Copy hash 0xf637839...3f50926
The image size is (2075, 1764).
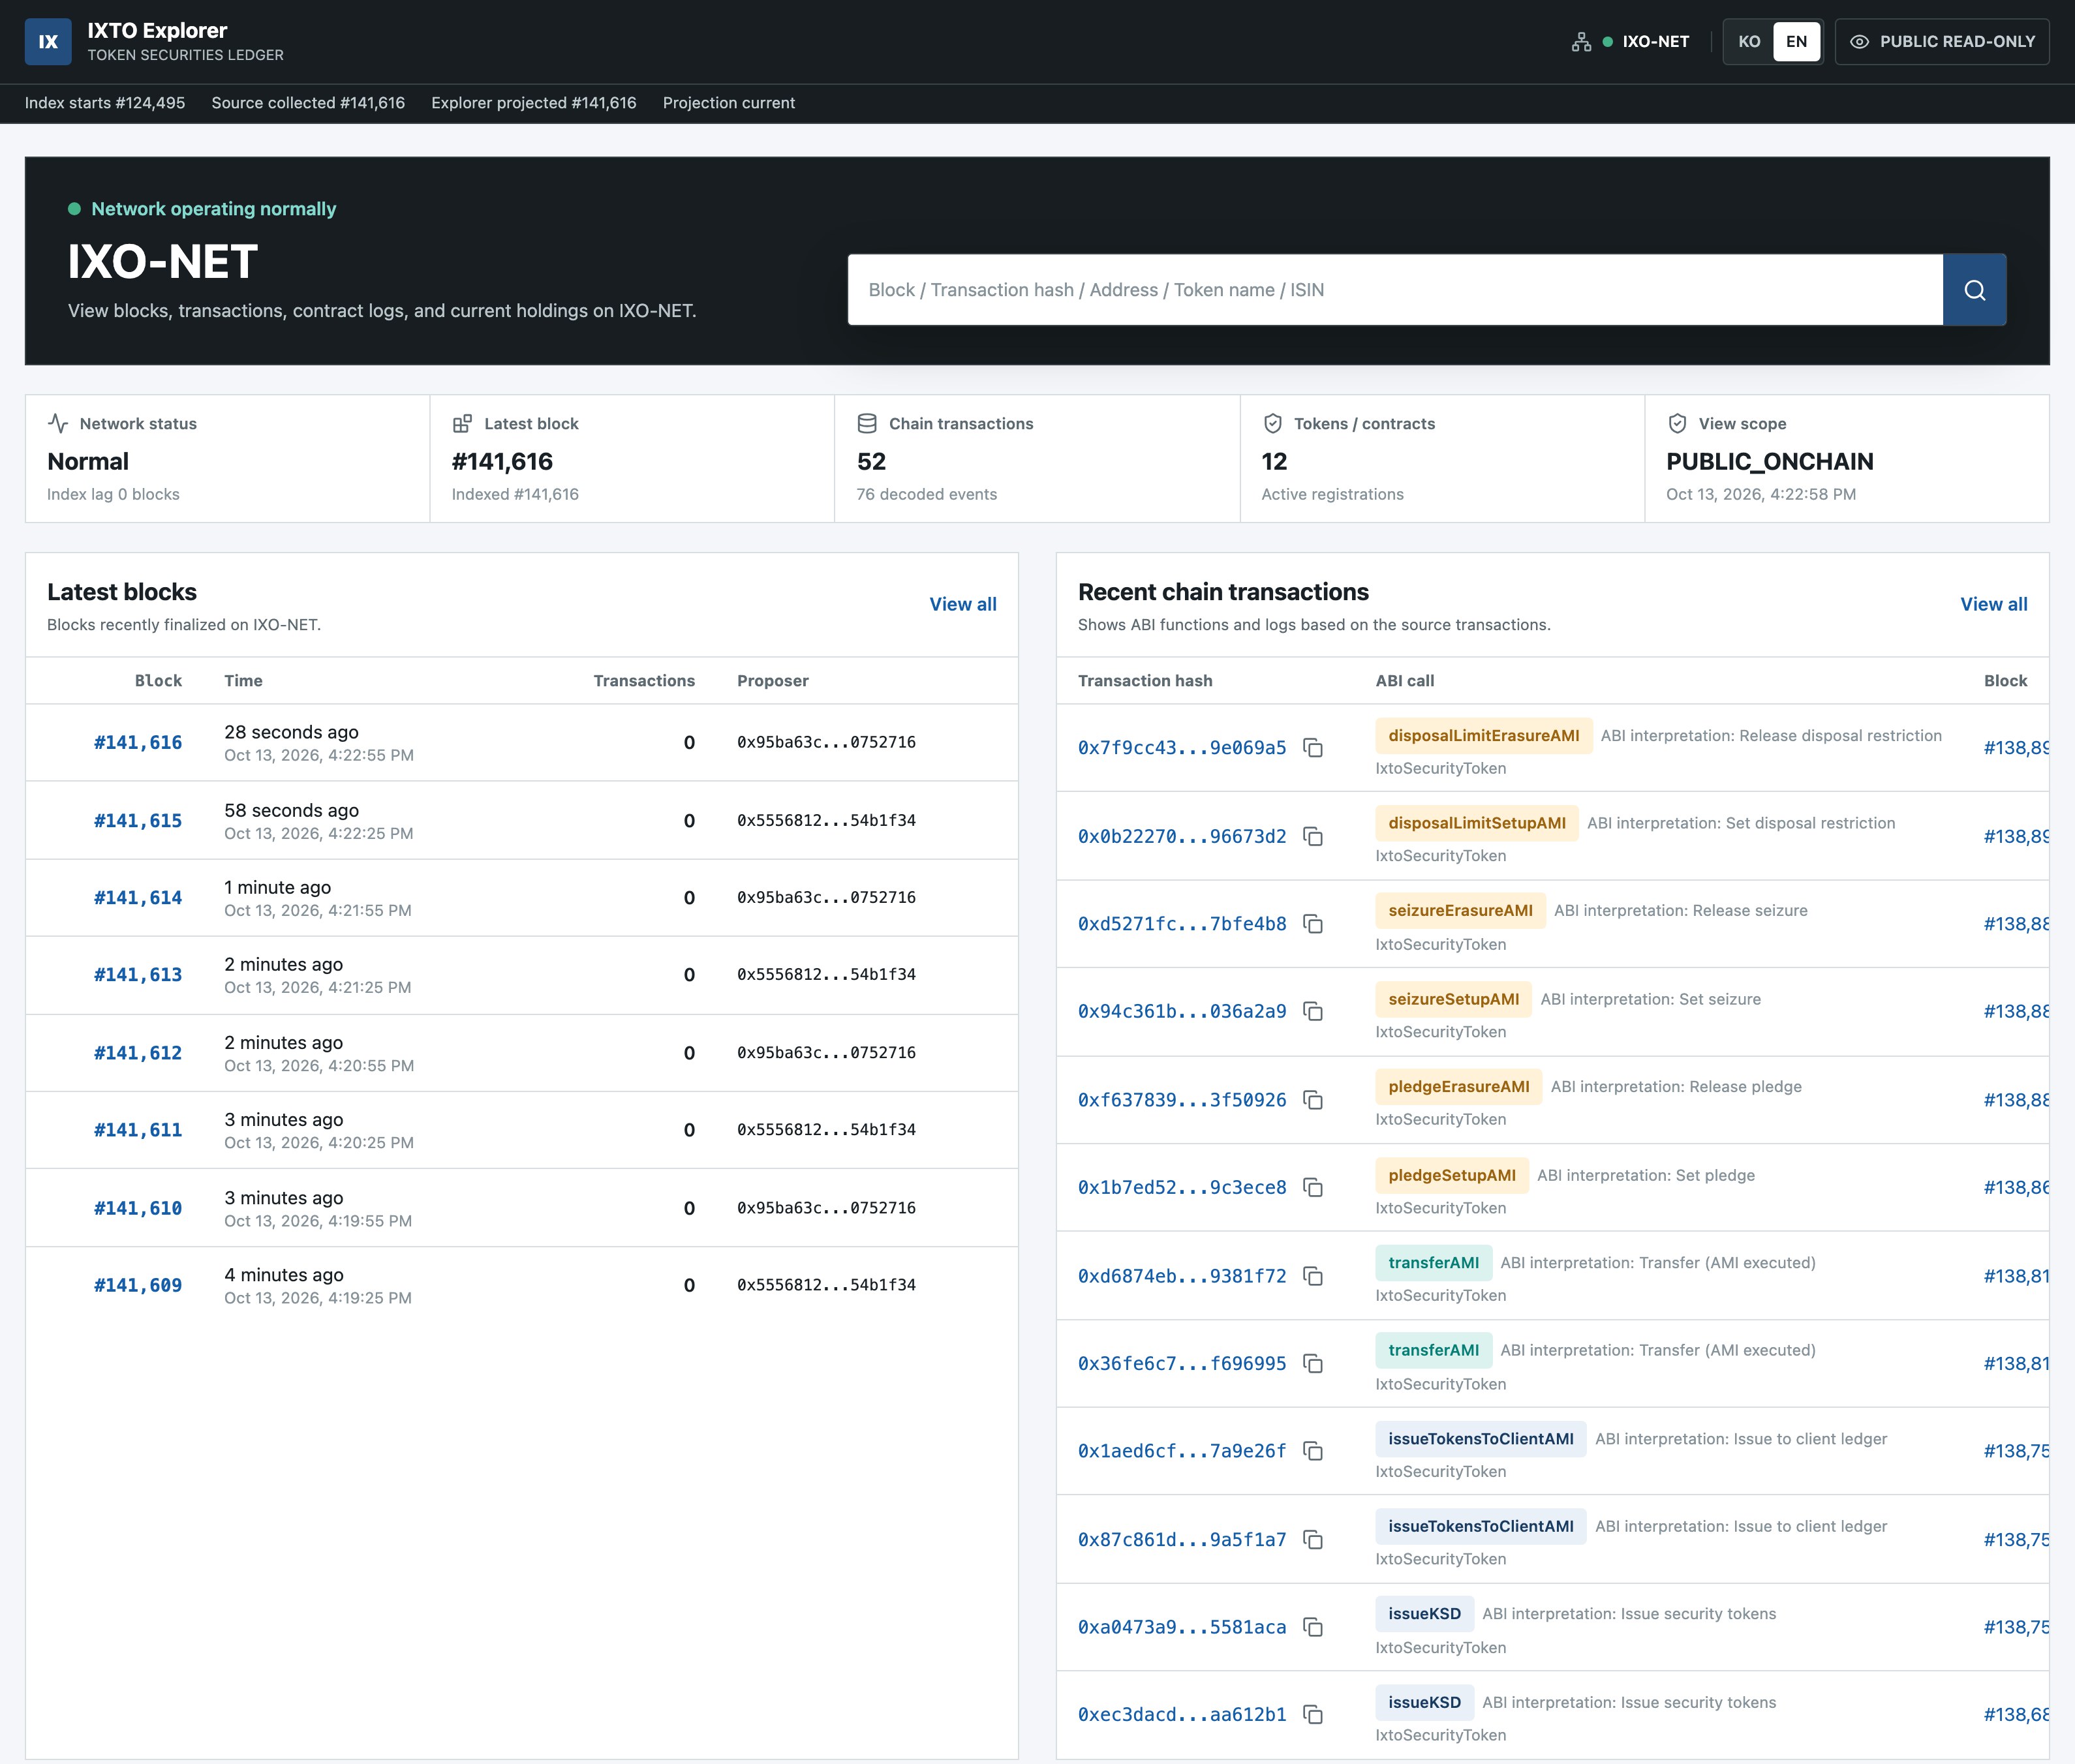tap(1313, 1100)
